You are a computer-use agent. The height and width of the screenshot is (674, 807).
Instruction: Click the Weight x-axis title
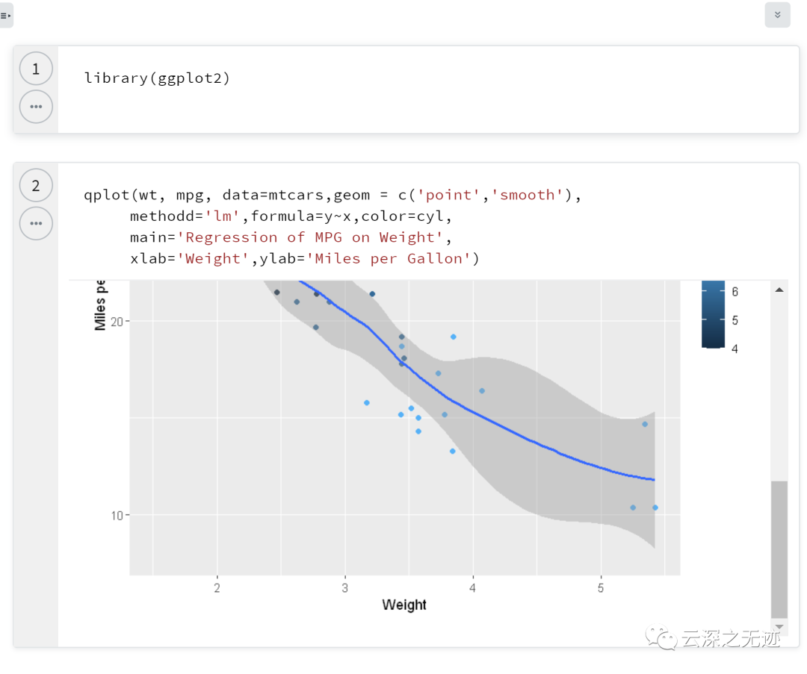[x=404, y=605]
